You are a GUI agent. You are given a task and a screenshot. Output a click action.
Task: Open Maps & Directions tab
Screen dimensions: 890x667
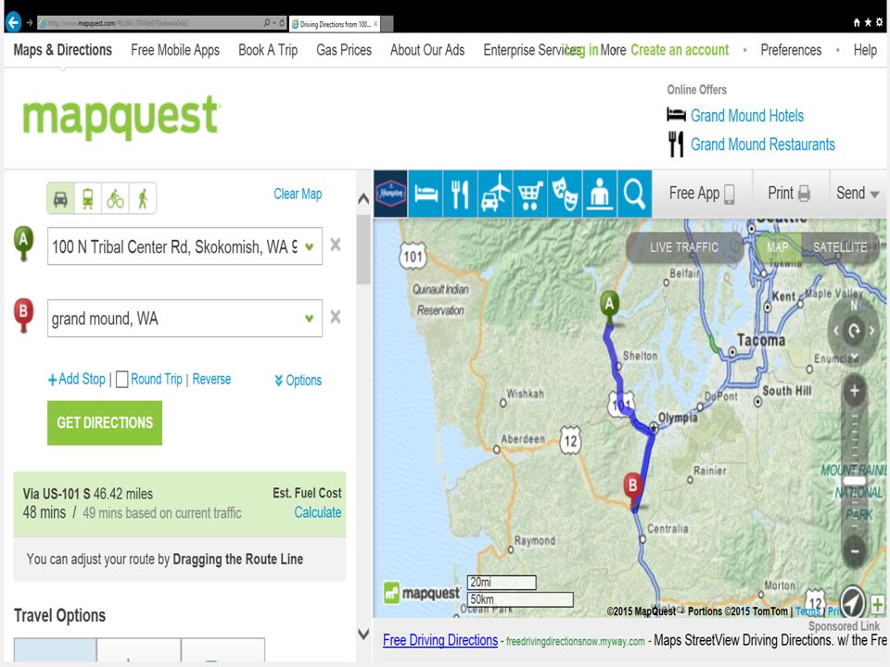pyautogui.click(x=62, y=50)
